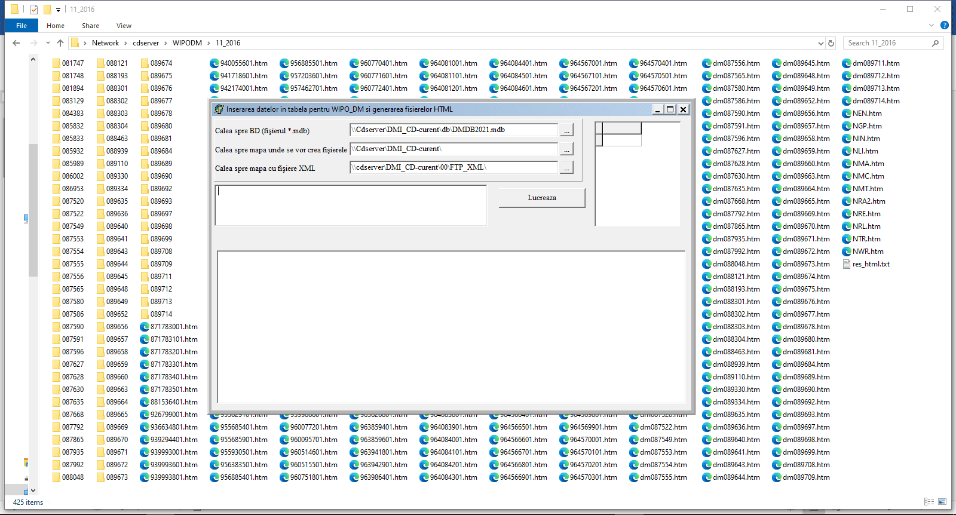
Task: Click the WIPO_DM dialog title bar icon
Action: pyautogui.click(x=219, y=109)
